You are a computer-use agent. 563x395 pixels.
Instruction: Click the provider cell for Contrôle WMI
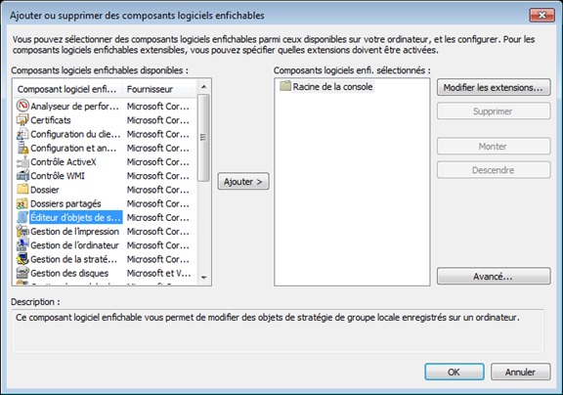click(158, 176)
